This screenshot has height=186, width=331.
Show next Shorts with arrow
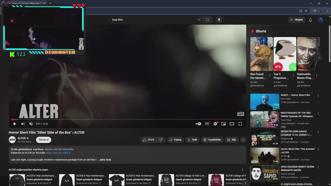click(x=319, y=58)
